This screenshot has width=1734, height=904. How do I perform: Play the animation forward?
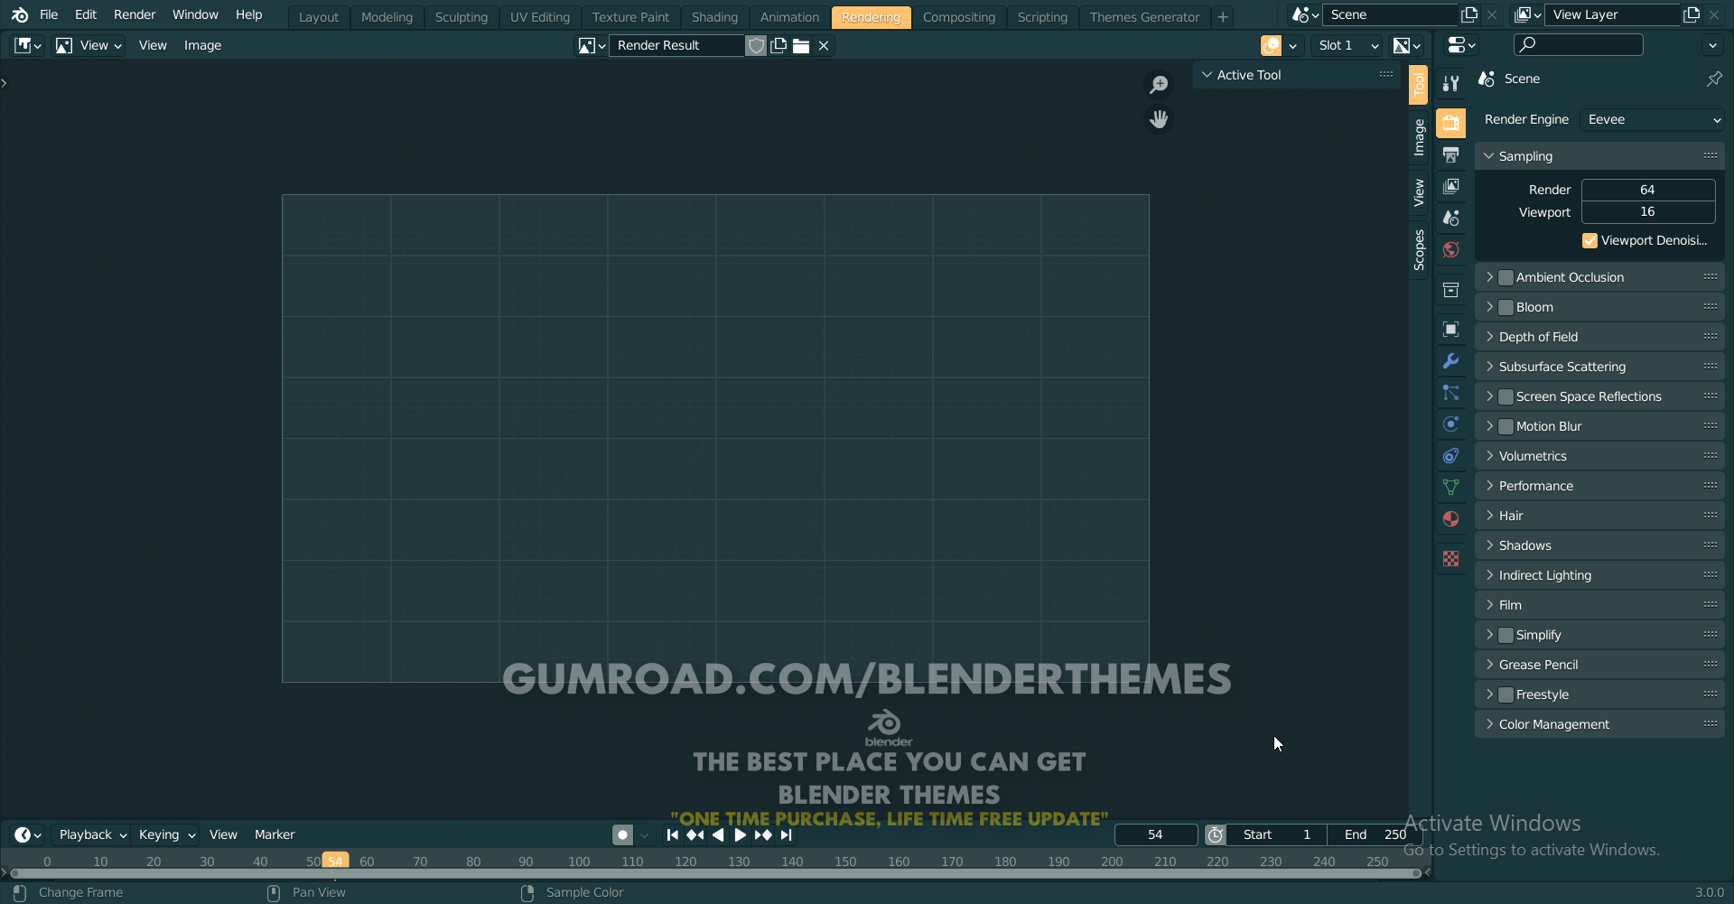(741, 834)
